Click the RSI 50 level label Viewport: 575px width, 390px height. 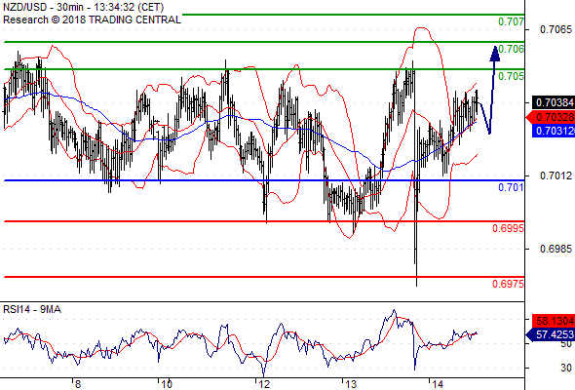(566, 344)
